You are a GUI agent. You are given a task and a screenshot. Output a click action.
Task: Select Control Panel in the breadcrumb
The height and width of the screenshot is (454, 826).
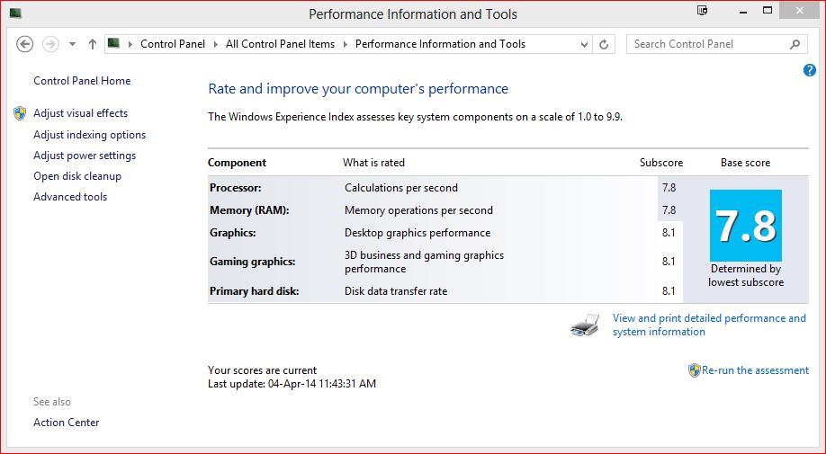(173, 44)
